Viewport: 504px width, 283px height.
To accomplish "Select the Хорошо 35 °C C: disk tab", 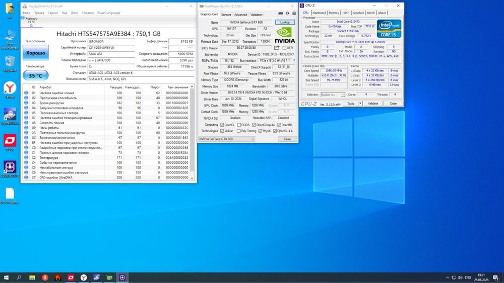I will point(31,22).
